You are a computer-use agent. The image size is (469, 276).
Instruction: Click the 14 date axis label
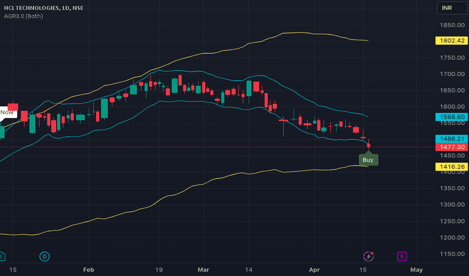coord(249,270)
